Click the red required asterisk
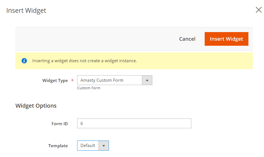This screenshot has width=264, height=157. pyautogui.click(x=72, y=81)
